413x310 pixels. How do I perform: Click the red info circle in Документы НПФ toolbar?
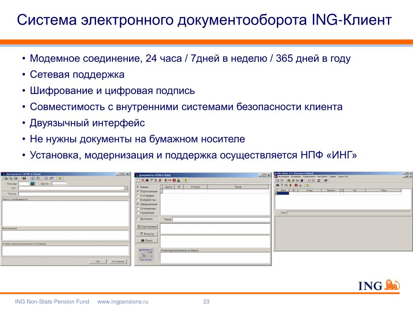[174, 180]
